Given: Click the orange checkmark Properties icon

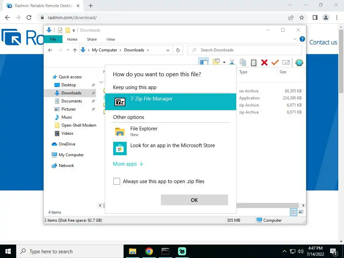Looking at the screenshot, I should coord(275,62).
